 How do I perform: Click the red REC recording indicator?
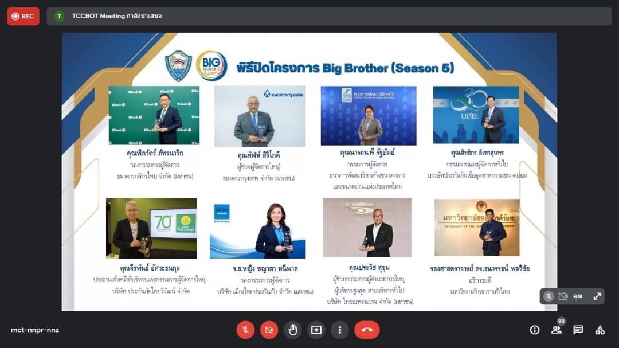point(23,16)
